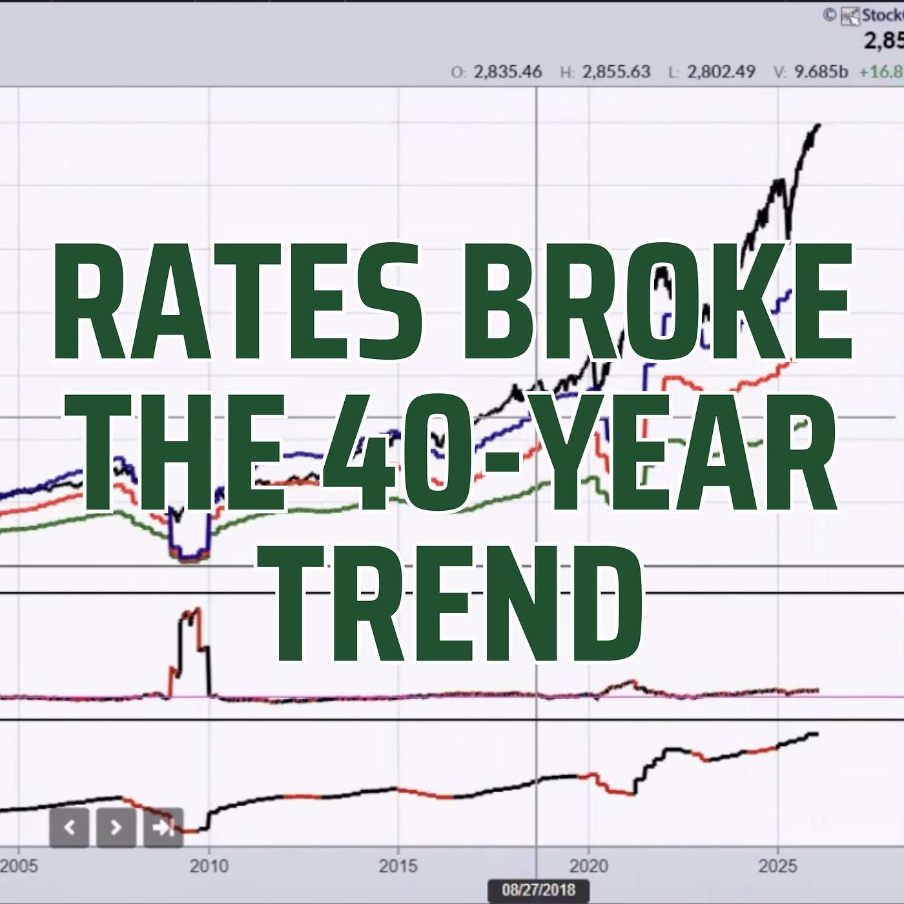Click the High value 2,855.63 label
Viewport: 904px width, 904px height.
(x=616, y=72)
